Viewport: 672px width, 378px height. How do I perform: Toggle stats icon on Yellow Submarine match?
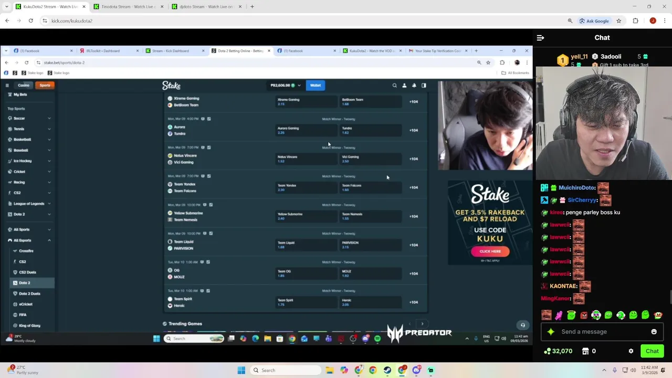tap(211, 205)
